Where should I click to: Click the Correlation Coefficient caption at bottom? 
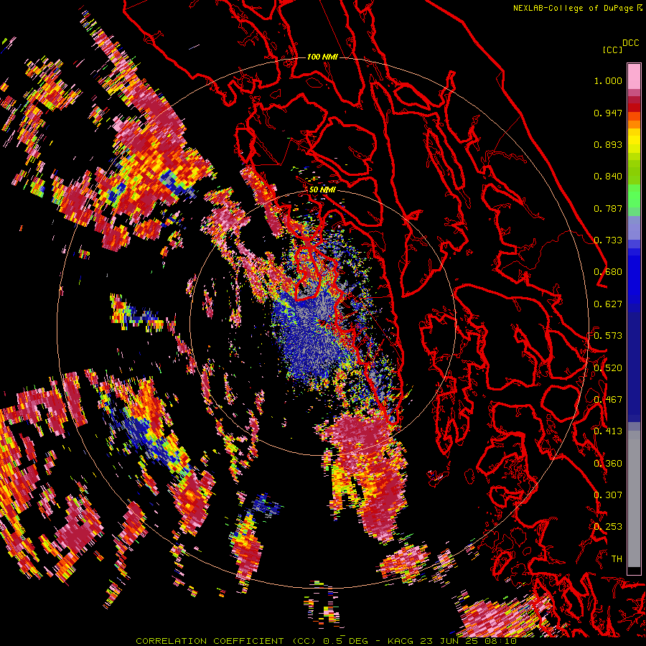coord(326,641)
